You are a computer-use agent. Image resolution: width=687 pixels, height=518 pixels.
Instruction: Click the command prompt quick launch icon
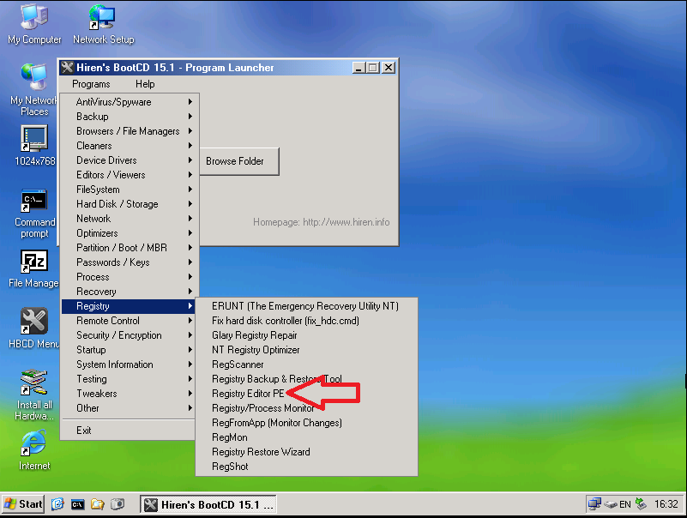[x=77, y=504]
